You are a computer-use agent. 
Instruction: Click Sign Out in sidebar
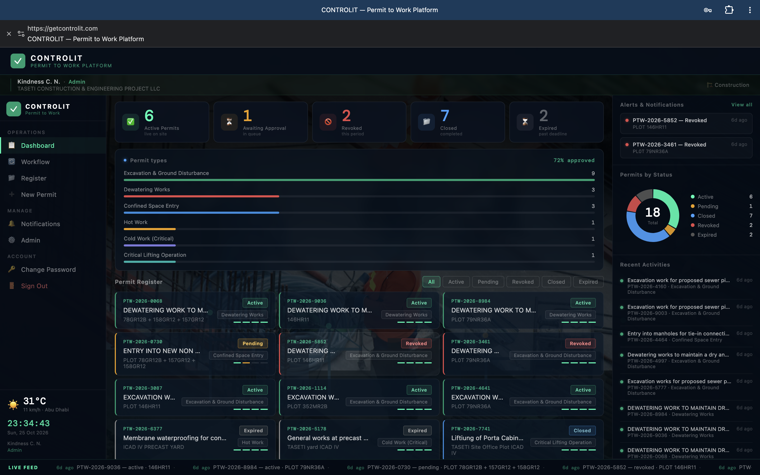click(53, 286)
